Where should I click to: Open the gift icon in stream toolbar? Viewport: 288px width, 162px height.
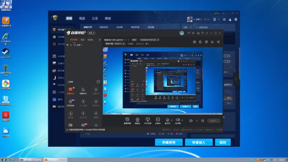pyautogui.click(x=194, y=42)
